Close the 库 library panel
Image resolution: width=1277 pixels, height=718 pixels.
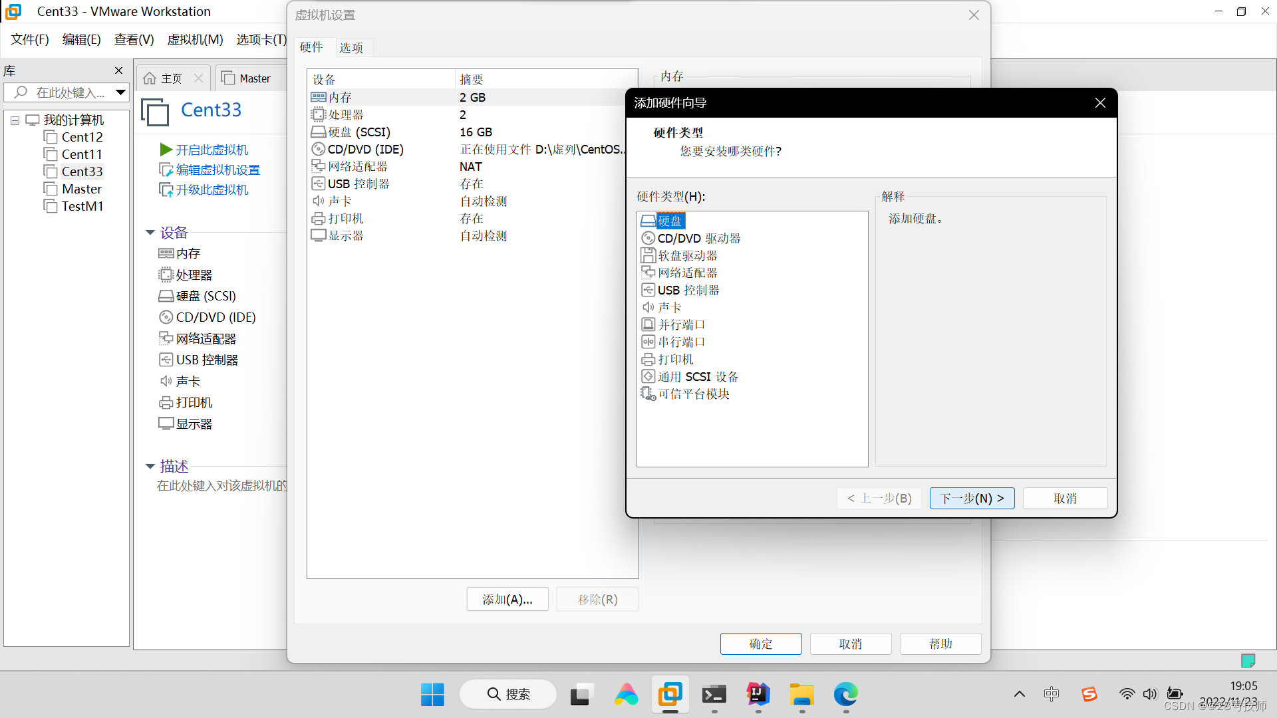pos(118,70)
